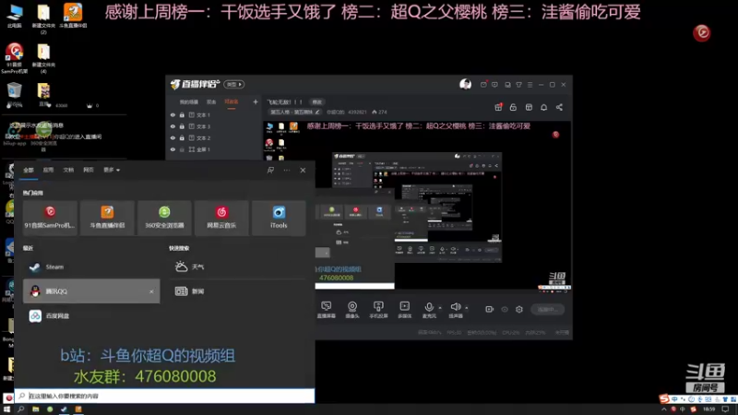Screen dimensions: 738x415
Task: Remove 腾讯QQ from the recent list
Action: click(x=151, y=291)
